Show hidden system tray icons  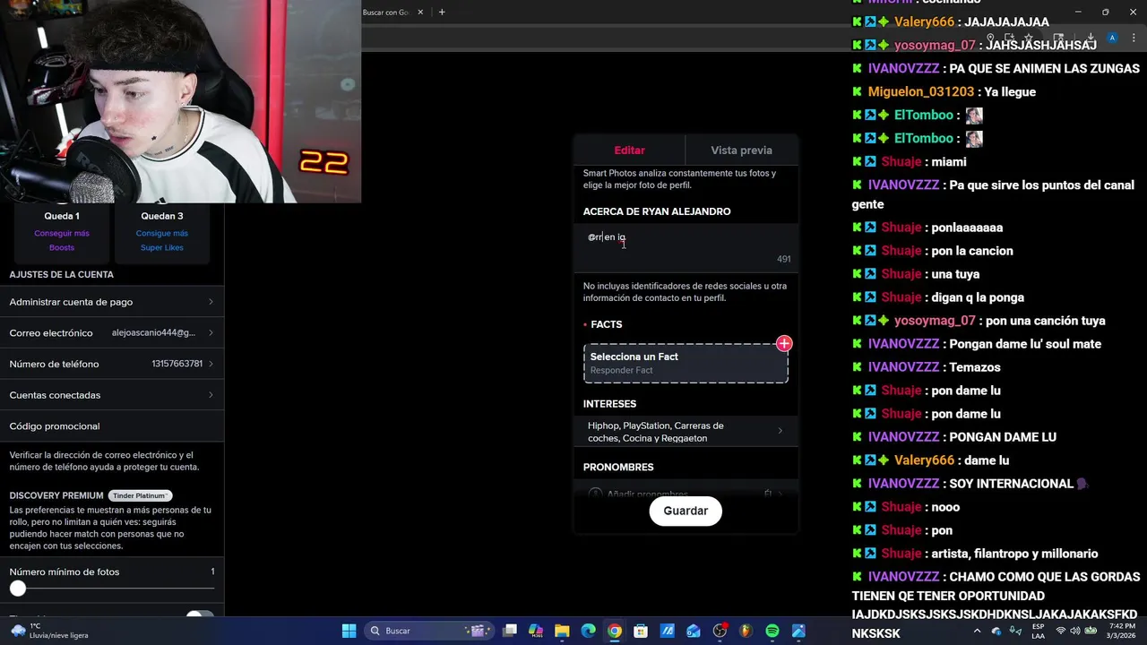(x=977, y=631)
